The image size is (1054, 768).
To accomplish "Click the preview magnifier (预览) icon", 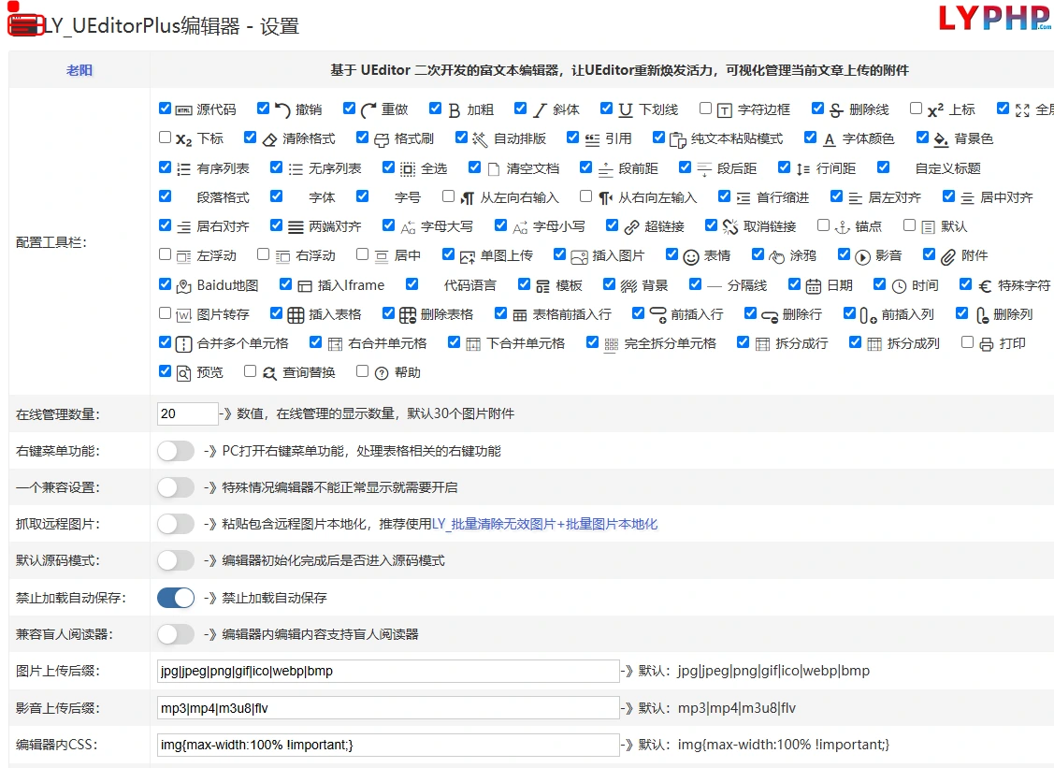I will coord(183,373).
